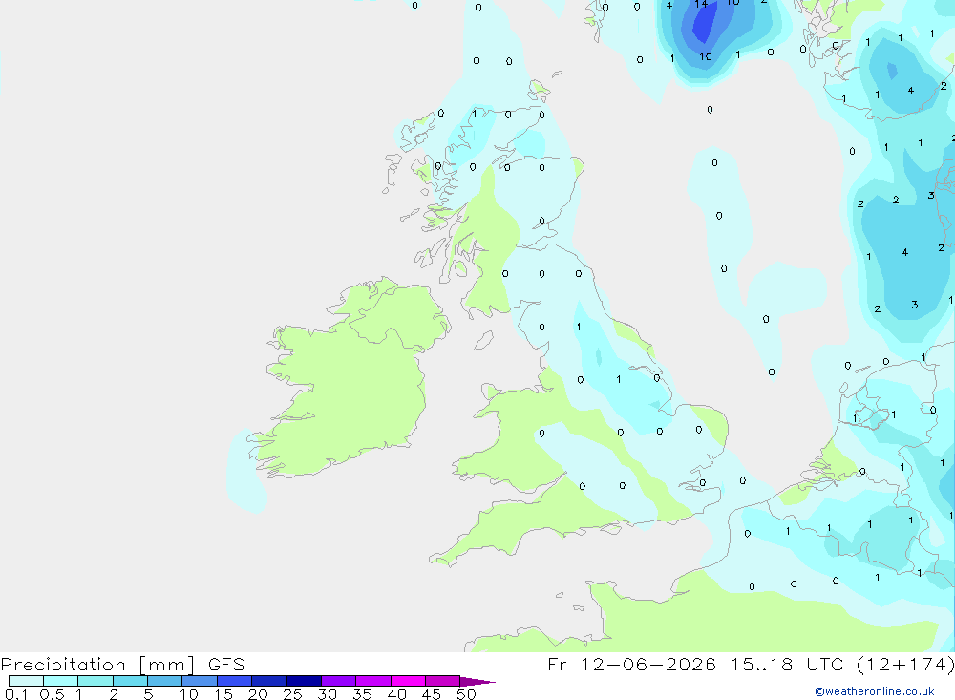
Task: Click the '0.1' legend scale label
Action: [x=16, y=694]
